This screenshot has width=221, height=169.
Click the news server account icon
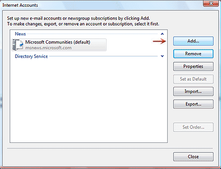point(18,45)
